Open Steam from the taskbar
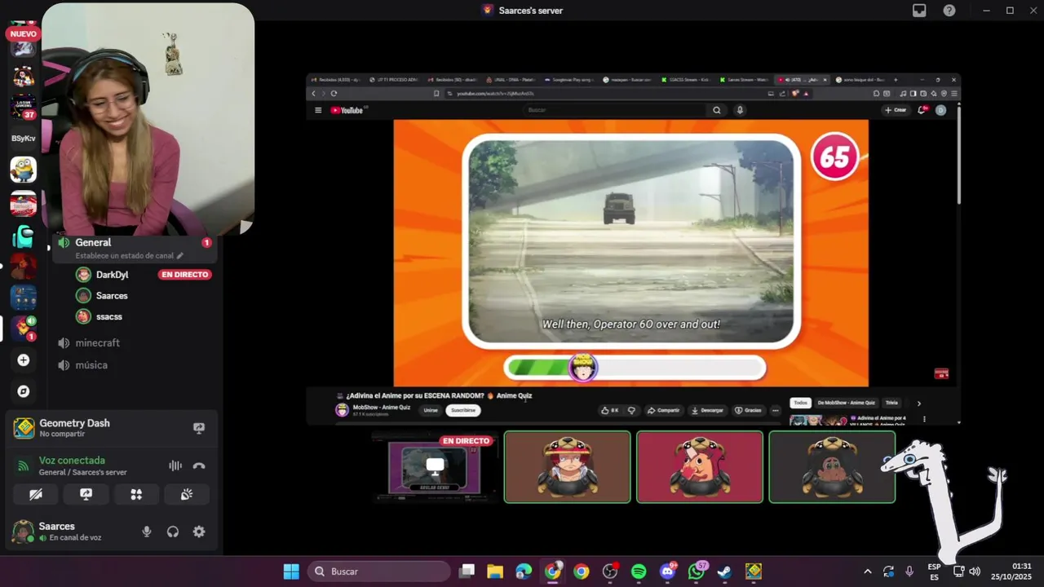This screenshot has width=1044, height=587. [724, 572]
